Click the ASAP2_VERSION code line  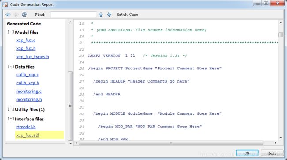click(x=137, y=56)
